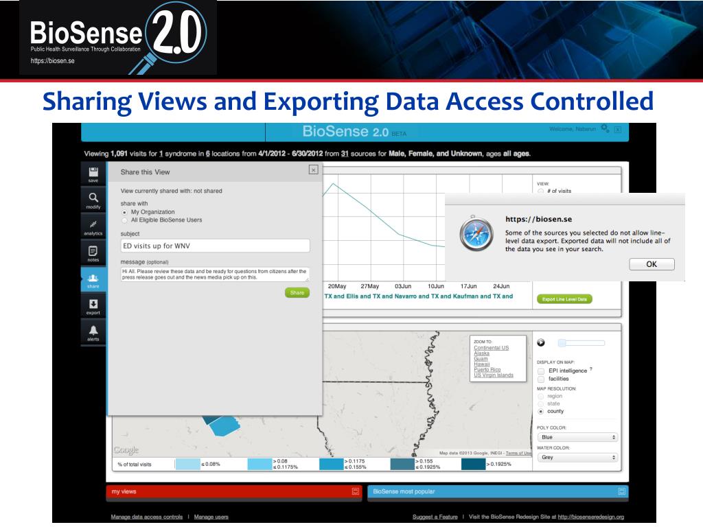Open the biosenseredesign.org link

(x=591, y=517)
